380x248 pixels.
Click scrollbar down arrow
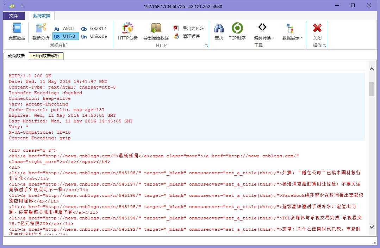point(372,227)
